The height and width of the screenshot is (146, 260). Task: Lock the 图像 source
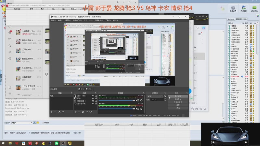coord(96,98)
